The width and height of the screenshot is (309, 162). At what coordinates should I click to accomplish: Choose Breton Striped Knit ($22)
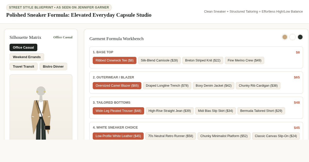[x=203, y=60]
